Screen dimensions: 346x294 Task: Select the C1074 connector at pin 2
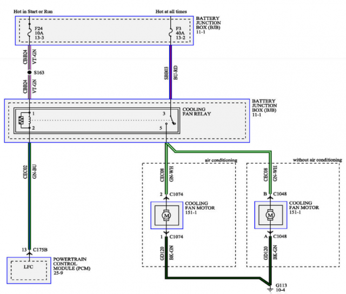[x=172, y=194]
